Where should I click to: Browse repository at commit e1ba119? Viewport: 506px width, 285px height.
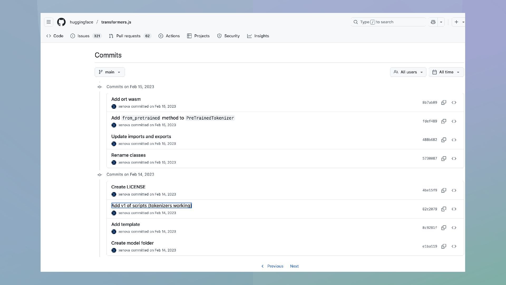[454, 246]
